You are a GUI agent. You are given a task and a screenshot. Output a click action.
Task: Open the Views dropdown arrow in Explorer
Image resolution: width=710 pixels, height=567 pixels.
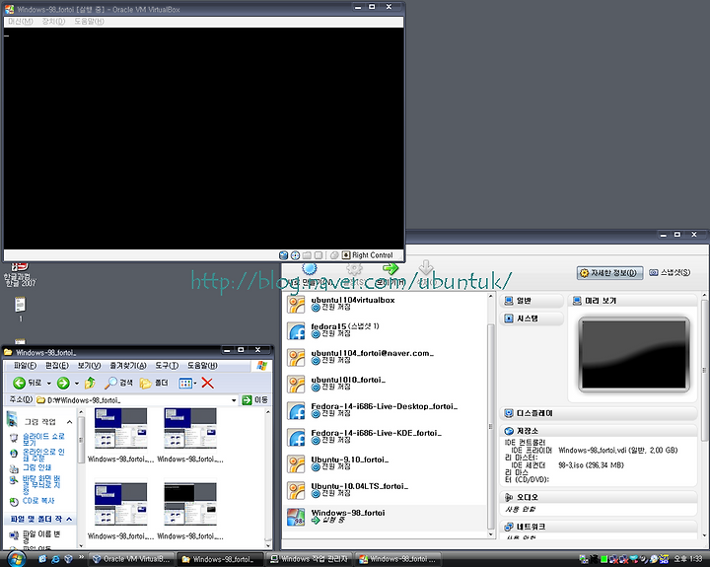[x=195, y=384]
